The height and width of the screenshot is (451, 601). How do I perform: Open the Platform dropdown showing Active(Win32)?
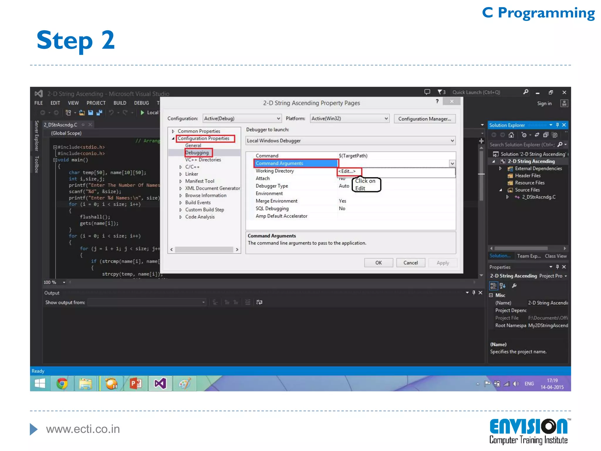(x=350, y=119)
